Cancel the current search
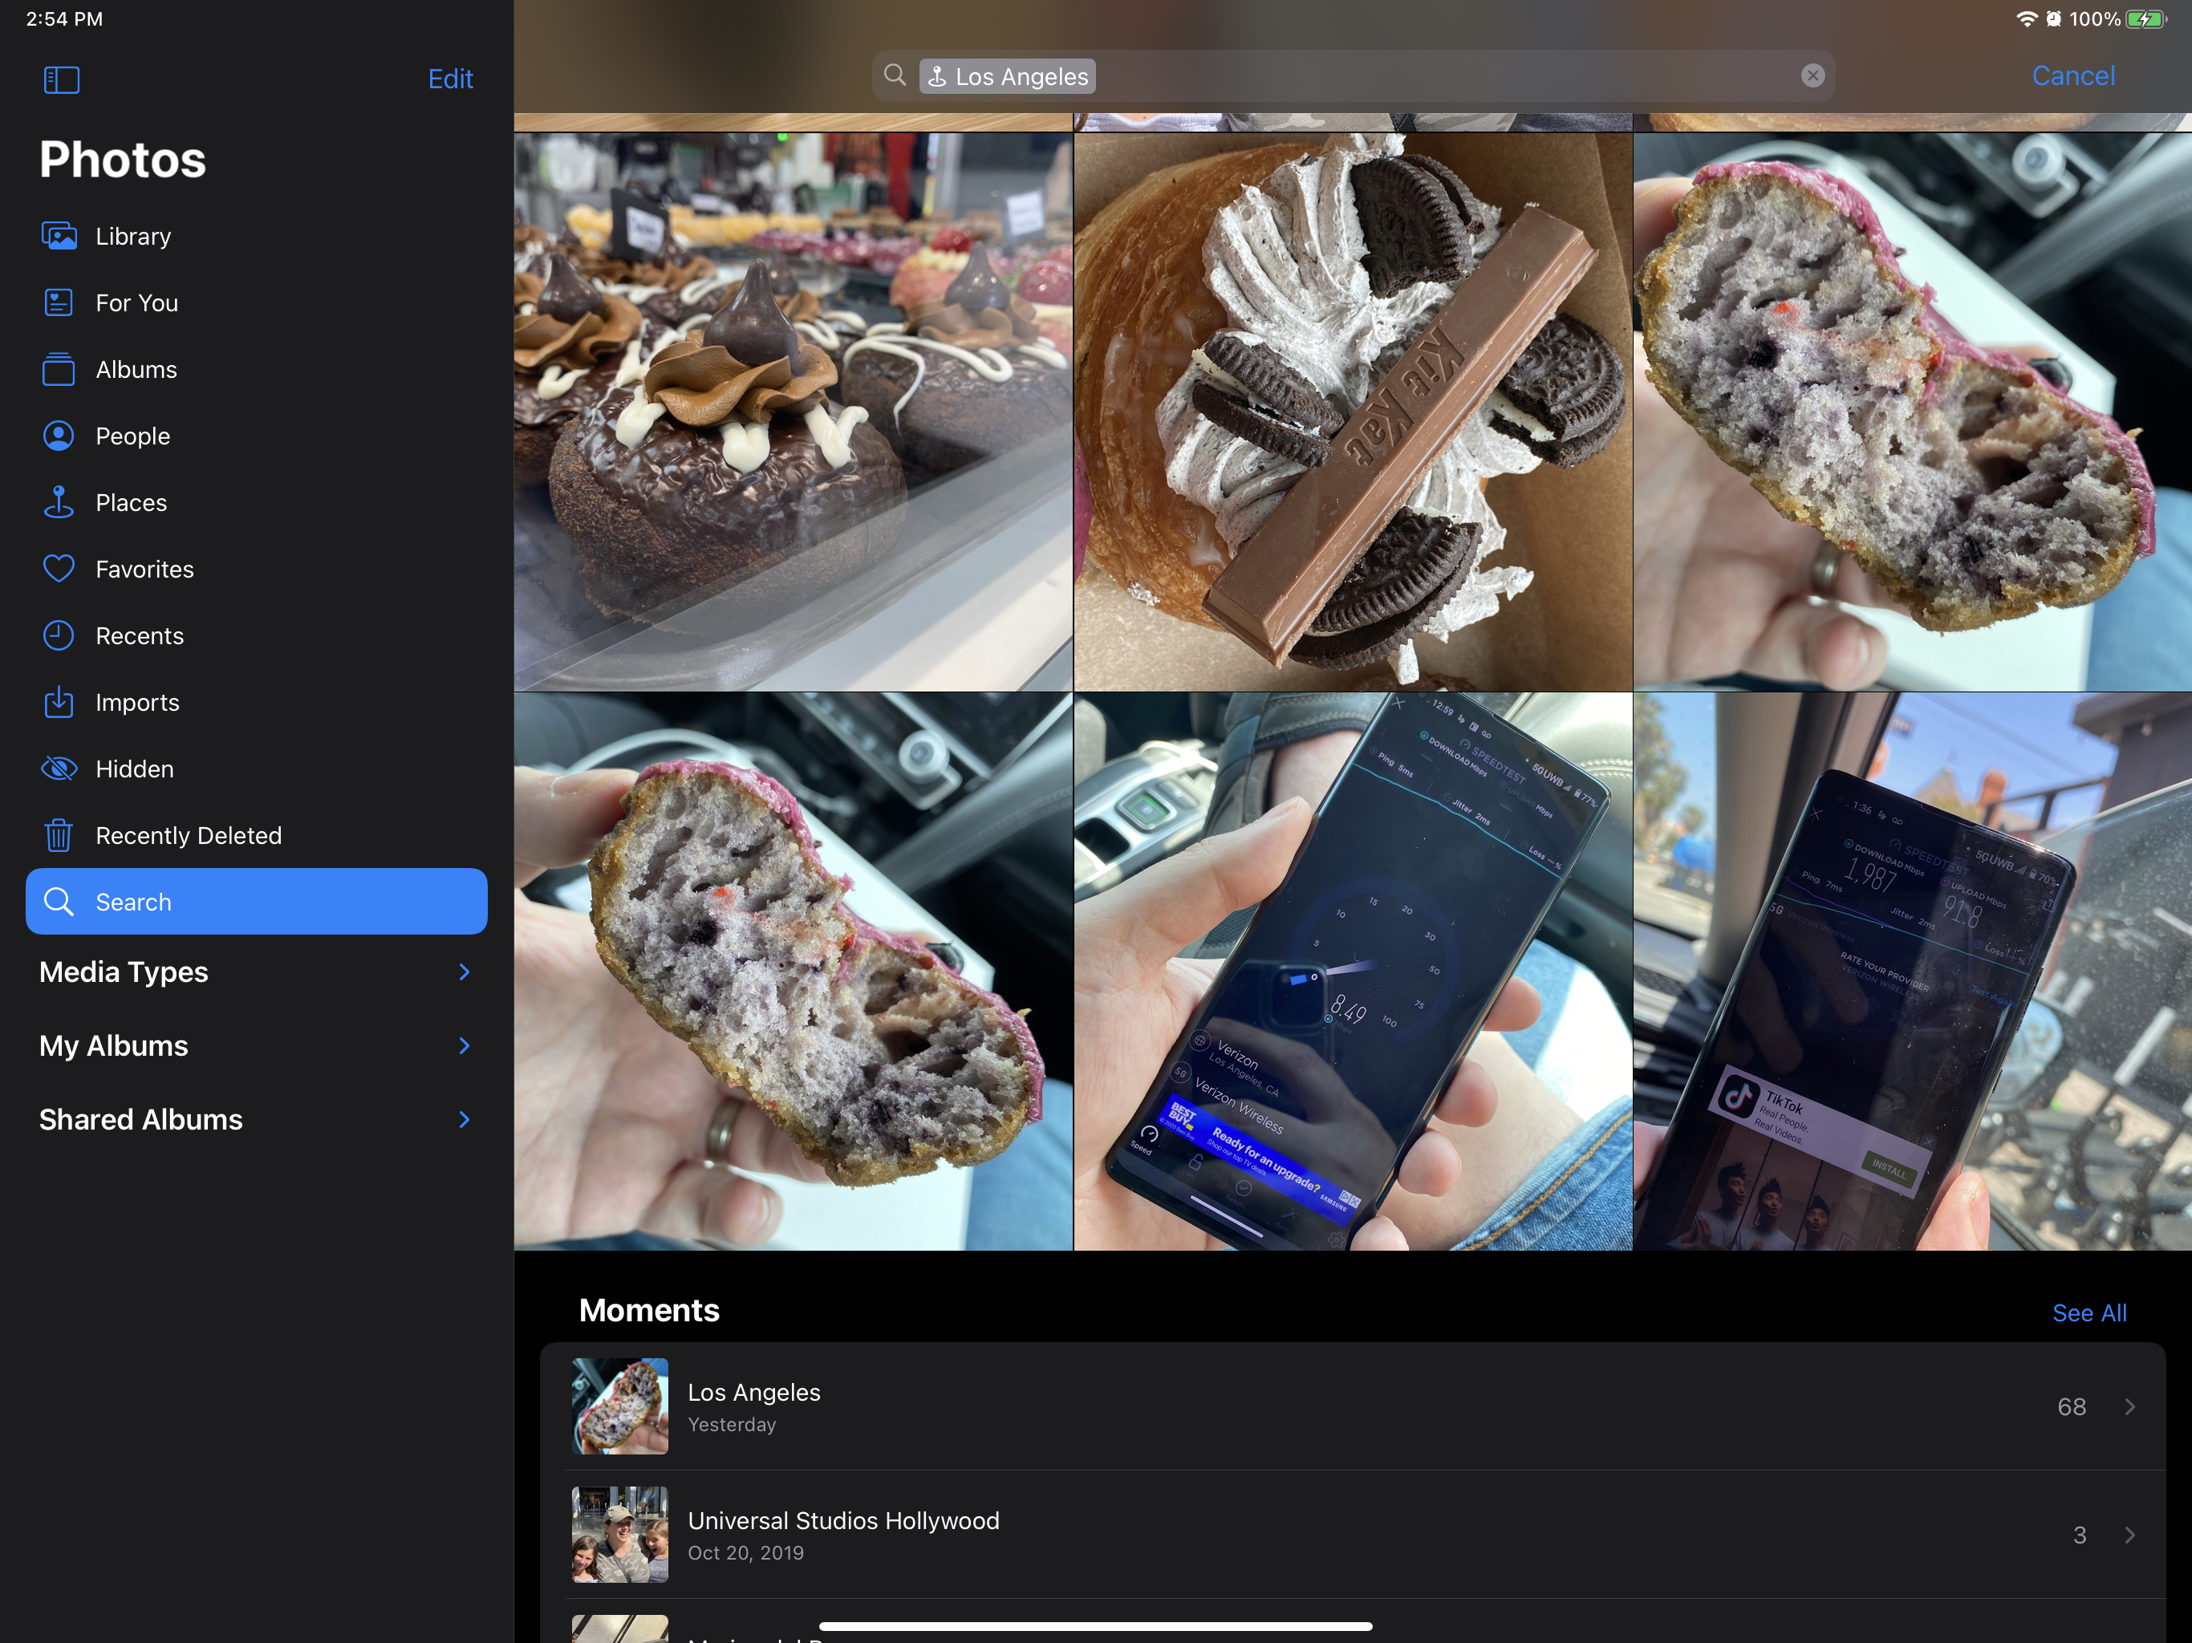The image size is (2192, 1643). (2072, 76)
